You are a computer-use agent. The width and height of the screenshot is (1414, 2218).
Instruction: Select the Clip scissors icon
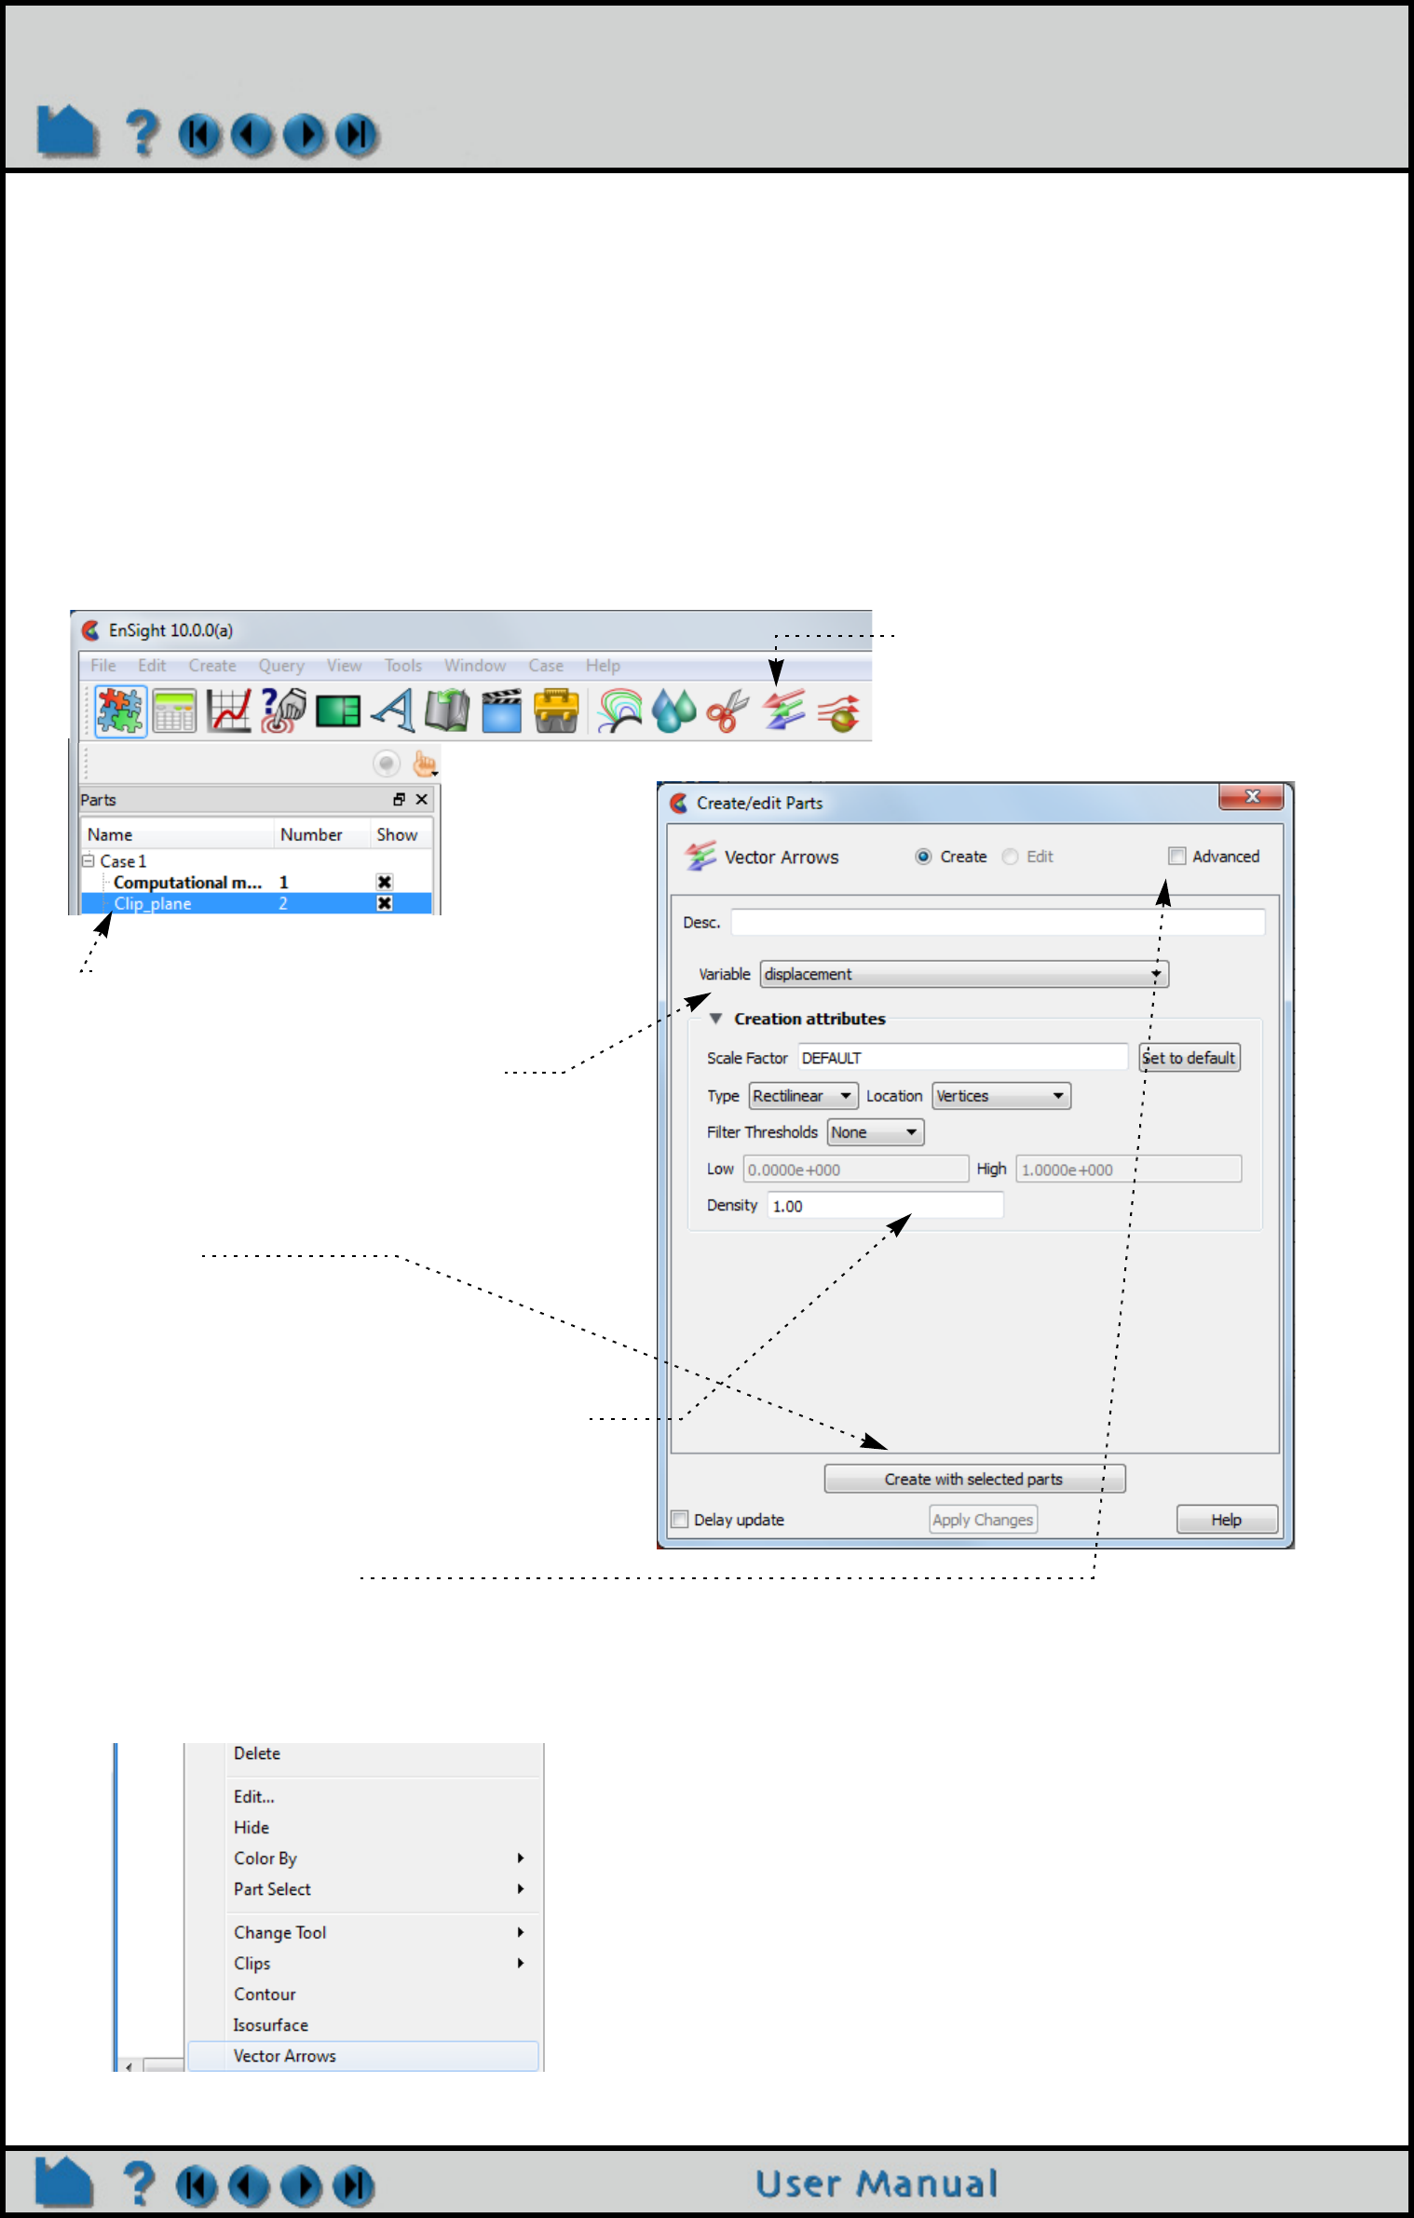tap(728, 711)
